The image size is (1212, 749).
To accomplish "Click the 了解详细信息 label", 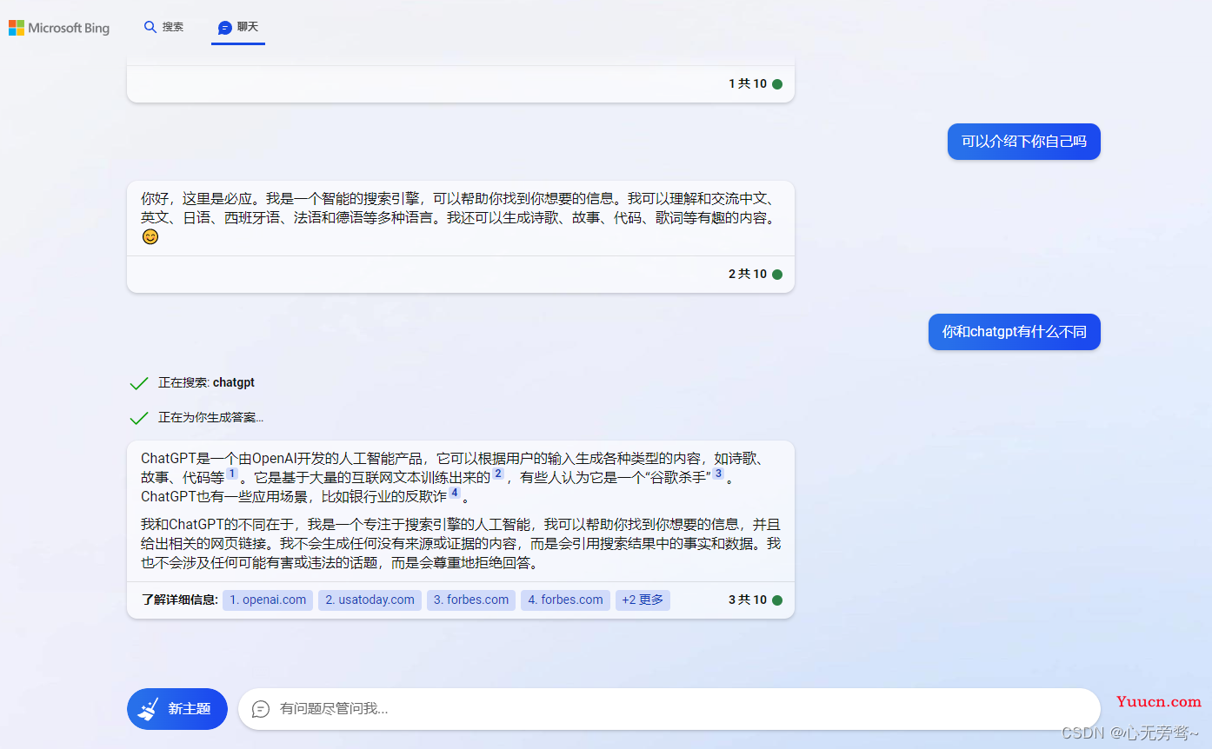I will coord(179,600).
